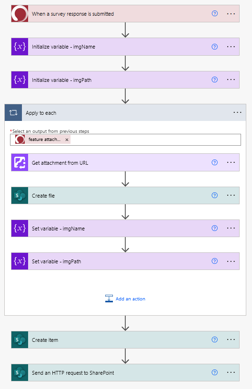Image resolution: width=252 pixels, height=389 pixels.
Task: Open the menu for Send an HTTP request
Action: [x=231, y=372]
